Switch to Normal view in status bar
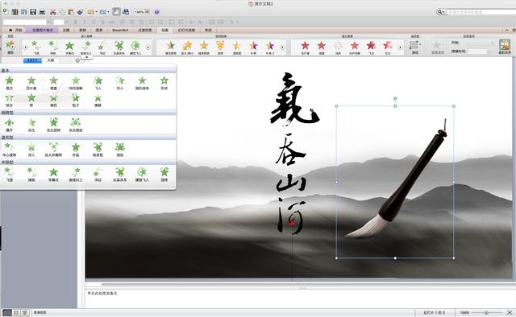 [7, 312]
